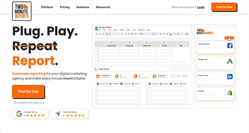Click the Google G logo icon
Screen dimensions: 249x133
(x=19, y=114)
